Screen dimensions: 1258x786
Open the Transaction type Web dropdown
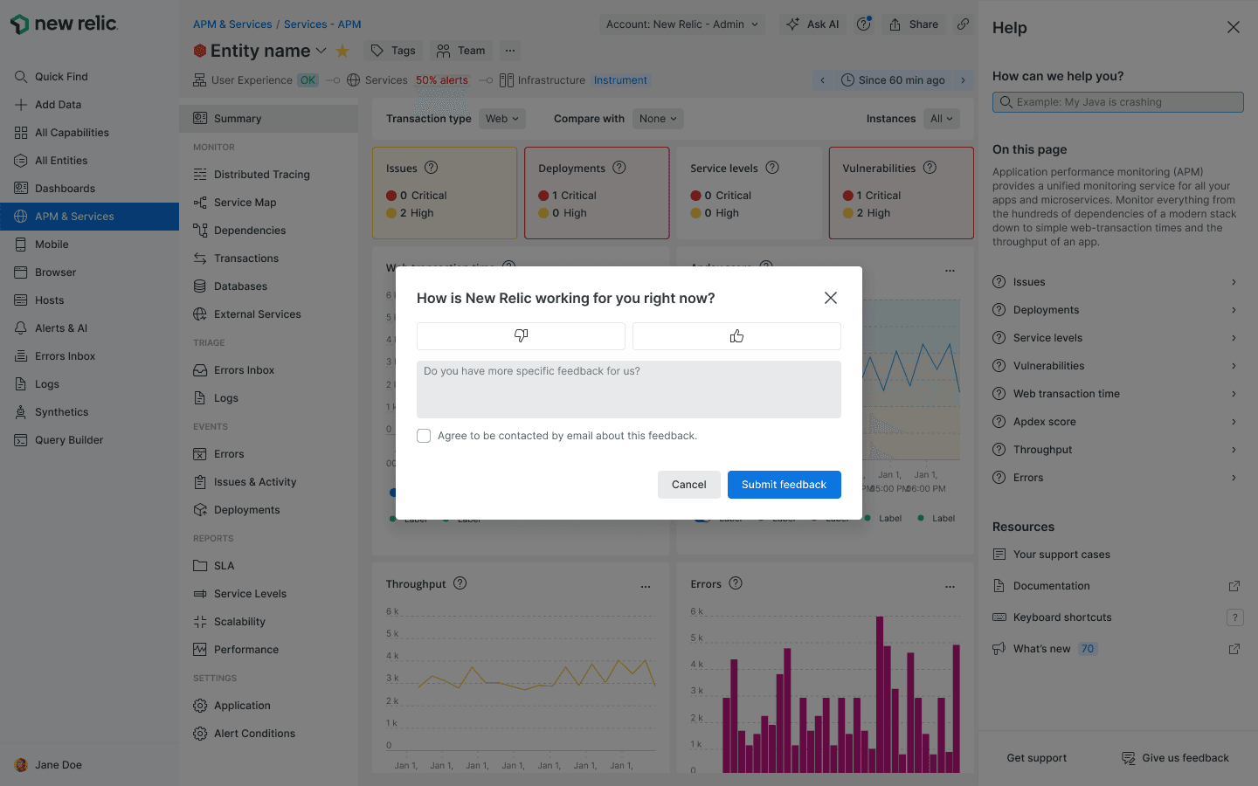(x=502, y=118)
